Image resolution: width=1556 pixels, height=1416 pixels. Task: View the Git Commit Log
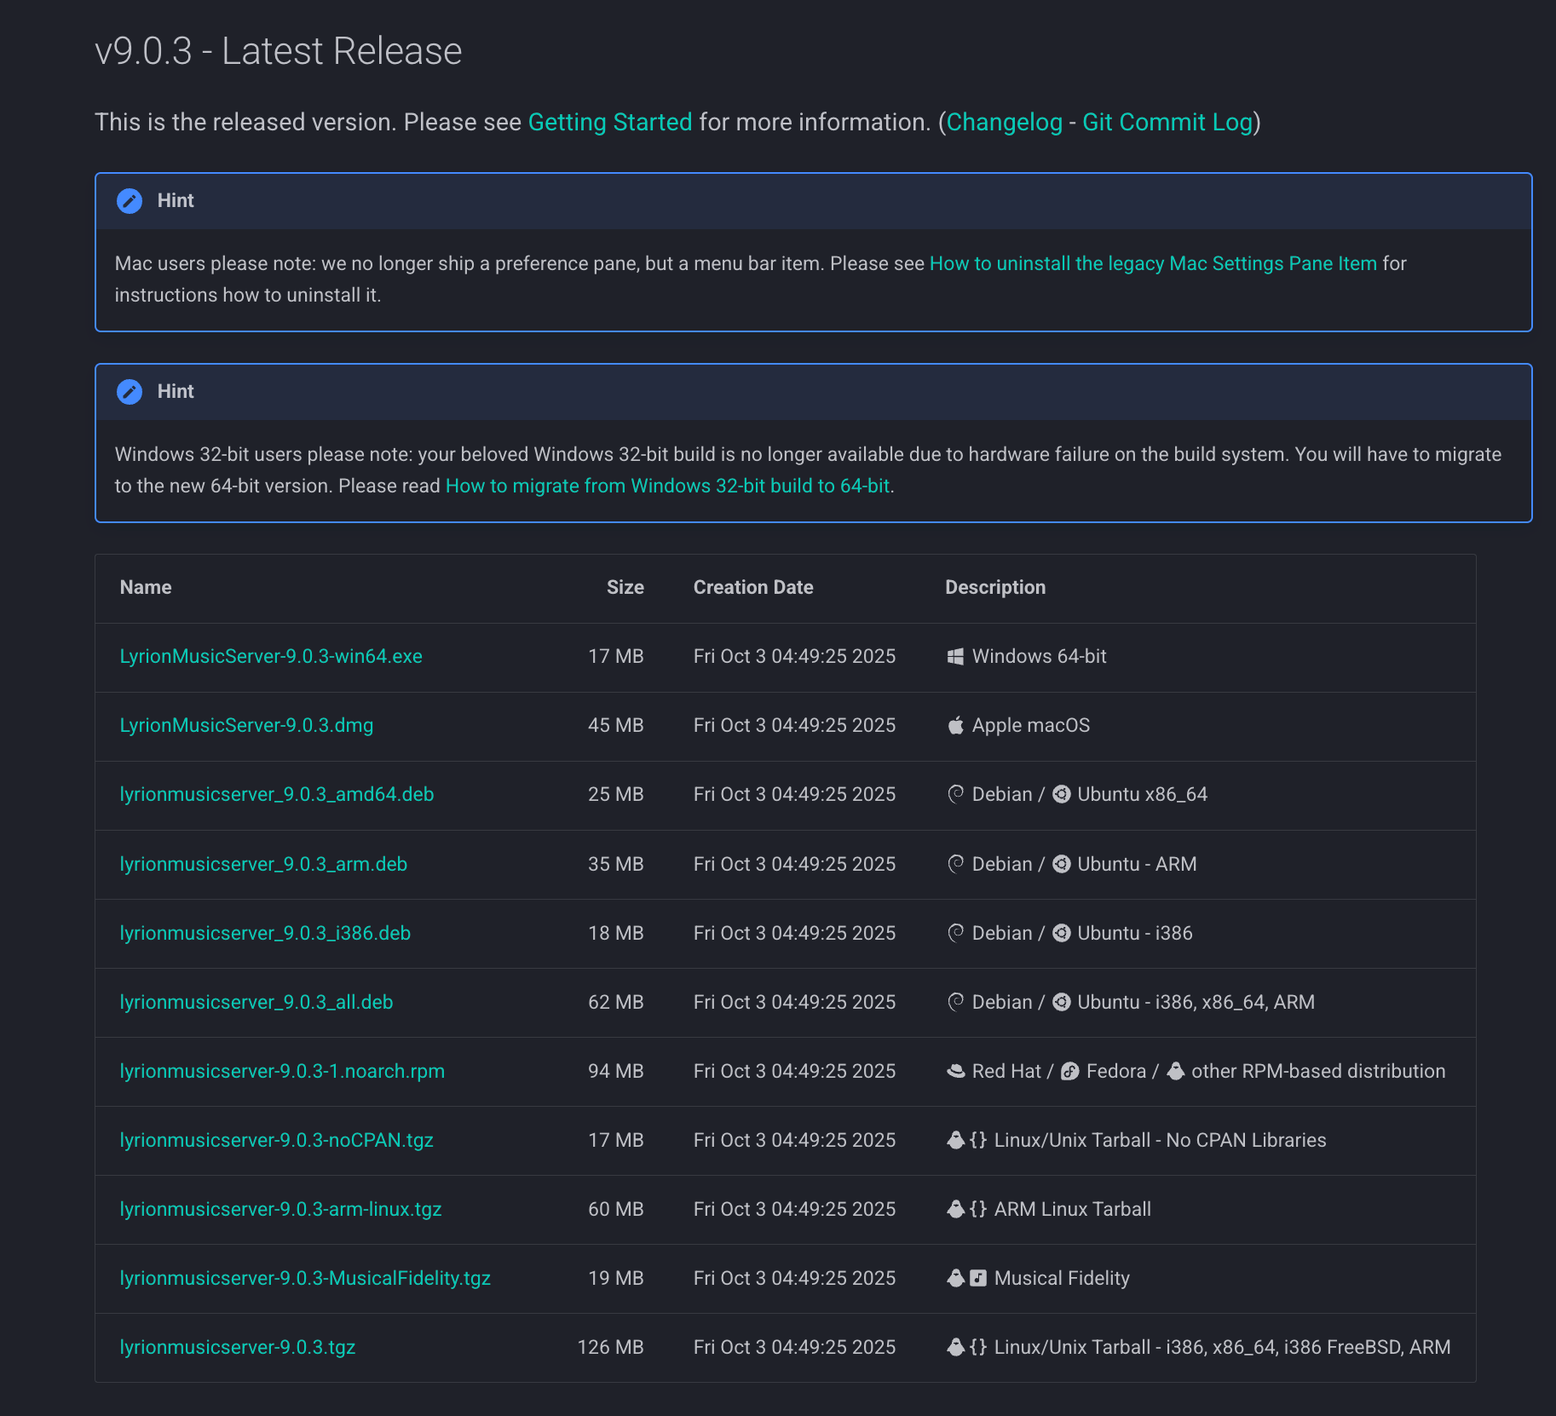1167,122
